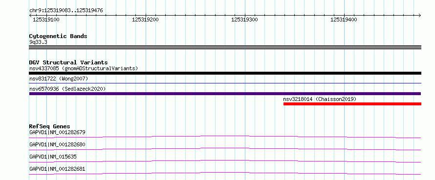
Task: Click the gray 9q33.3 cytogenetic band bar
Action: 225,47
